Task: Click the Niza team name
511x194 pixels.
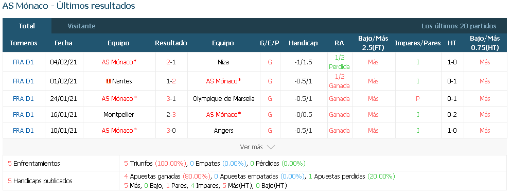Action: tap(223, 62)
